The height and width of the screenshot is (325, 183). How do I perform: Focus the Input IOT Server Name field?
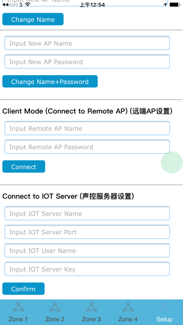click(x=87, y=213)
